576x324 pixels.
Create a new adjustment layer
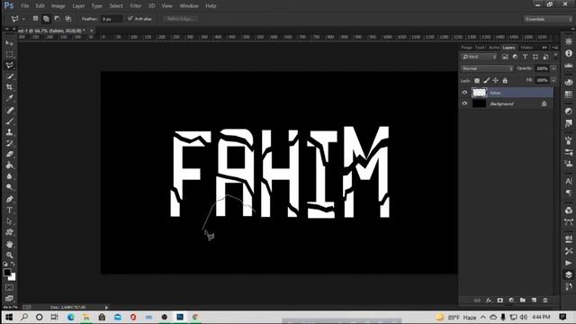(x=511, y=300)
